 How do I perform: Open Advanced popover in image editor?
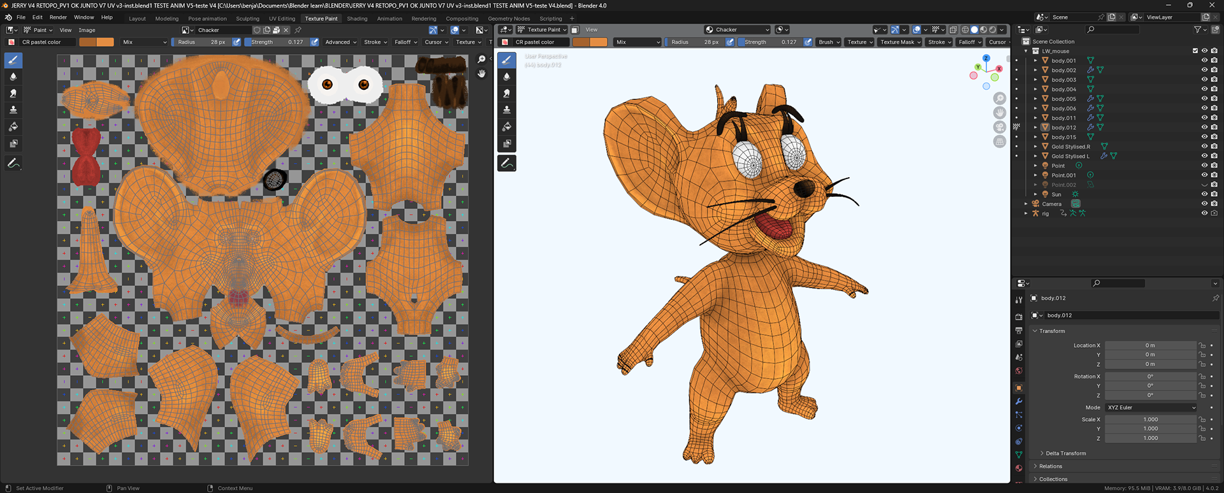pyautogui.click(x=340, y=42)
